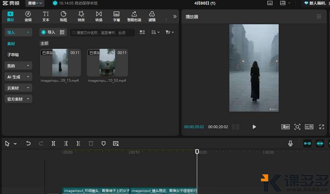Viewport: 330px width, 194px height.
Task: Toggle grid view of media list
Action: pos(142,32)
